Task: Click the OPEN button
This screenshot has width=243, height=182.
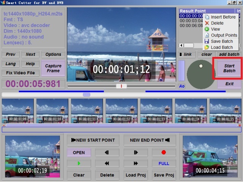Action: click(79, 152)
